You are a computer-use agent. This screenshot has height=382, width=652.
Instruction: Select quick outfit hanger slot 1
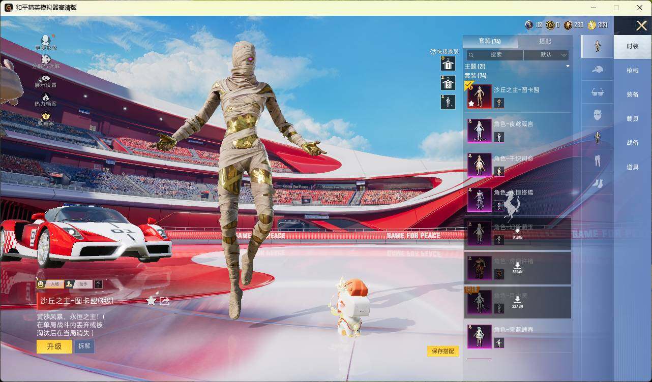point(448,63)
